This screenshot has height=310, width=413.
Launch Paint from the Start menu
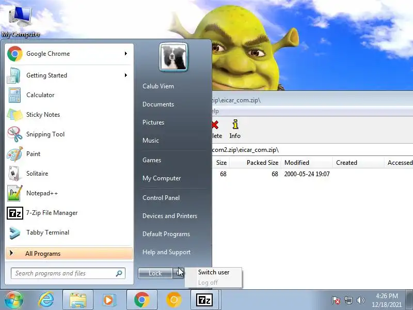pyautogui.click(x=69, y=154)
